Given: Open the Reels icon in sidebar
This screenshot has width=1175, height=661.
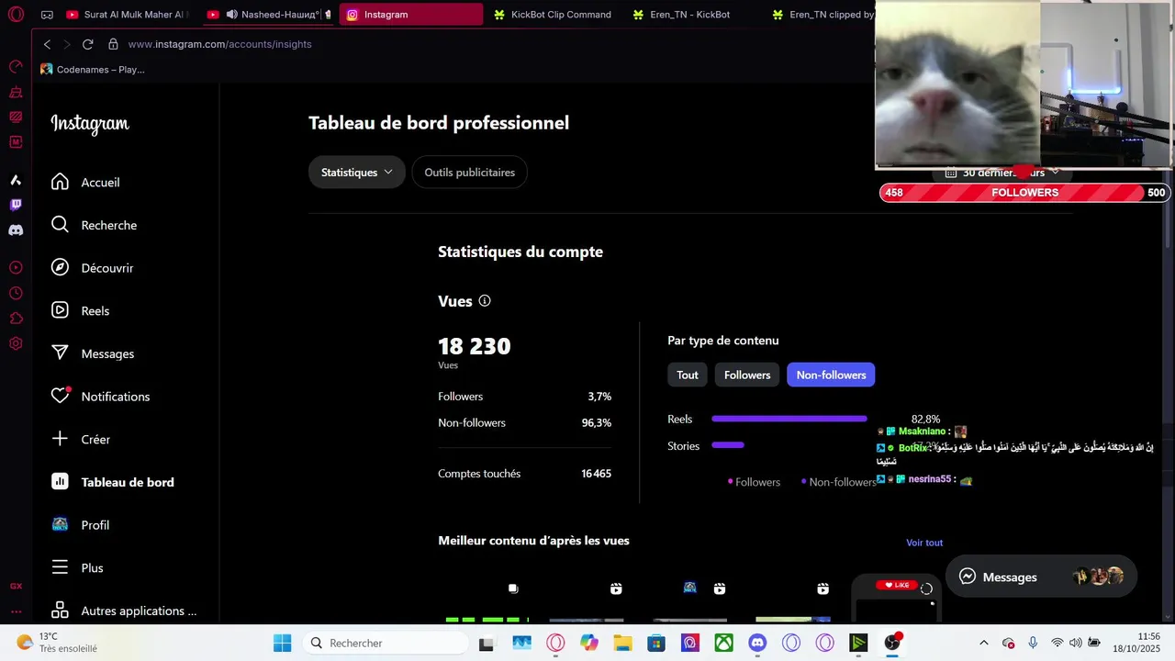Looking at the screenshot, I should pos(60,310).
